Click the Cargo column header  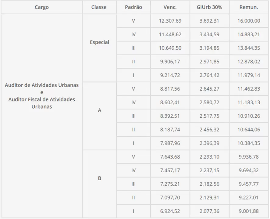click(42, 7)
